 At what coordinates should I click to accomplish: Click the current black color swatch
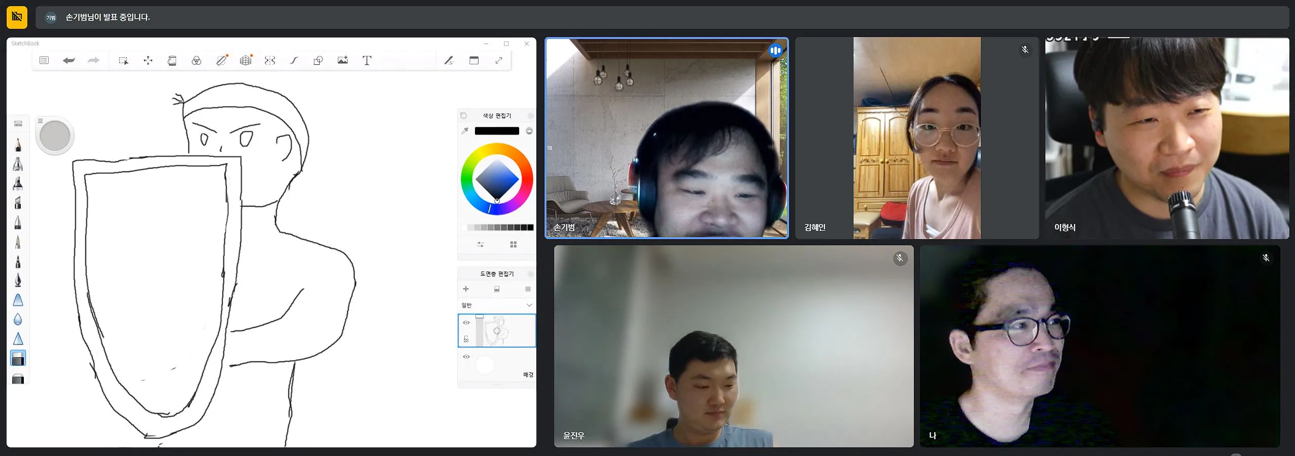pos(497,131)
